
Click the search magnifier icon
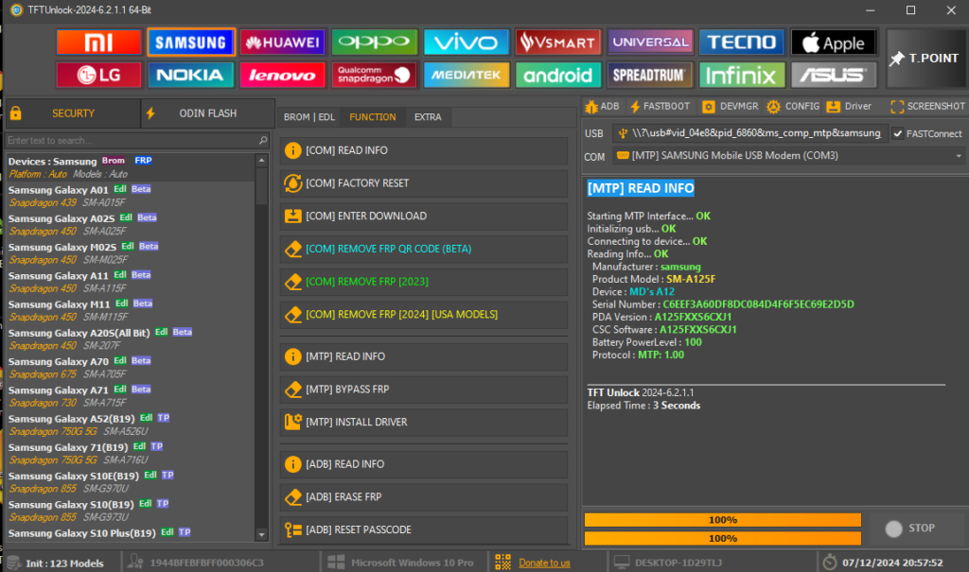pyautogui.click(x=263, y=140)
